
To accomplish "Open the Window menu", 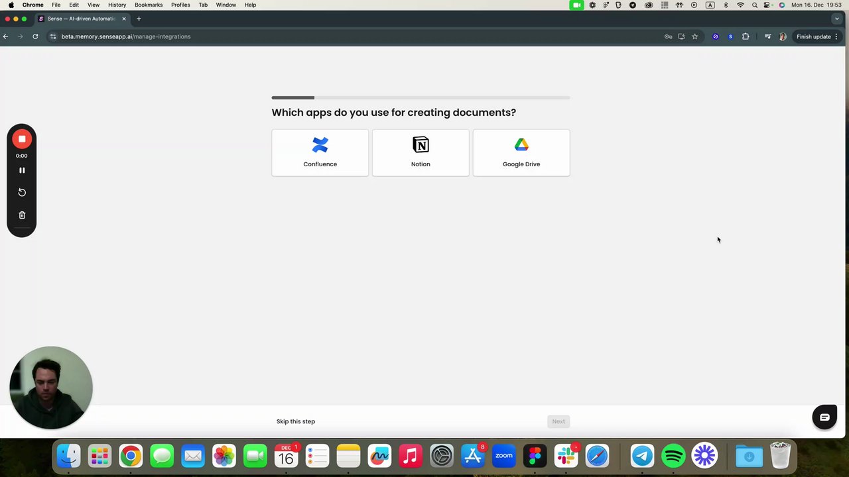I will (x=226, y=5).
